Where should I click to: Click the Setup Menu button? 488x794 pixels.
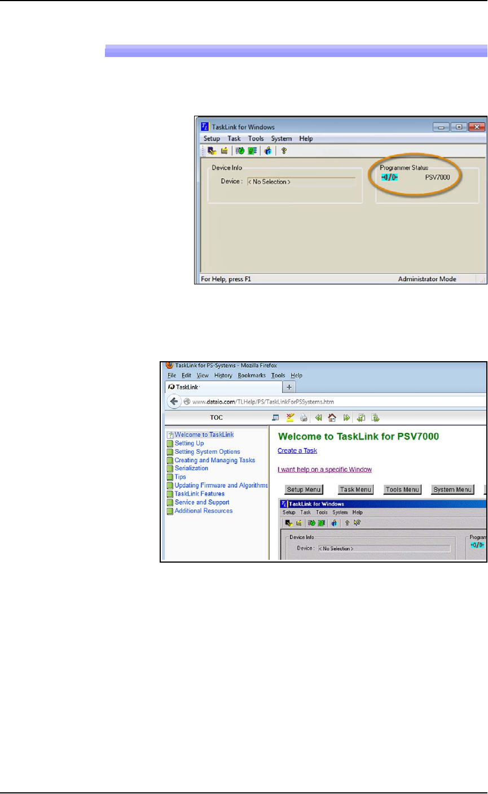coord(304,490)
